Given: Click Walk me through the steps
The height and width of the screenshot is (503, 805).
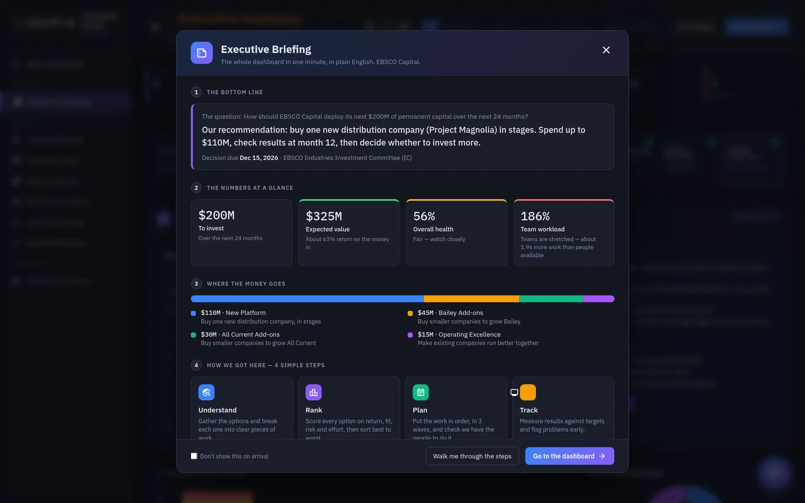Looking at the screenshot, I should click(472, 456).
